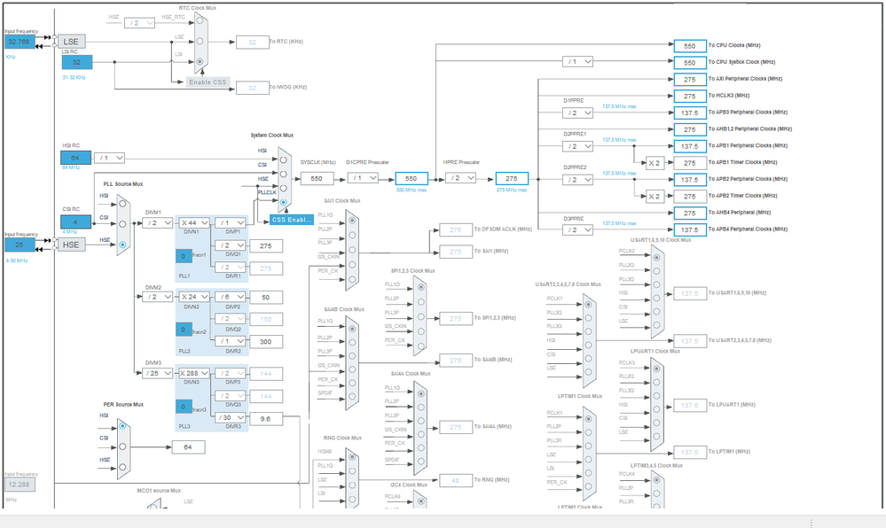Open the DIVQ1 /2 dropdown

[x=230, y=245]
